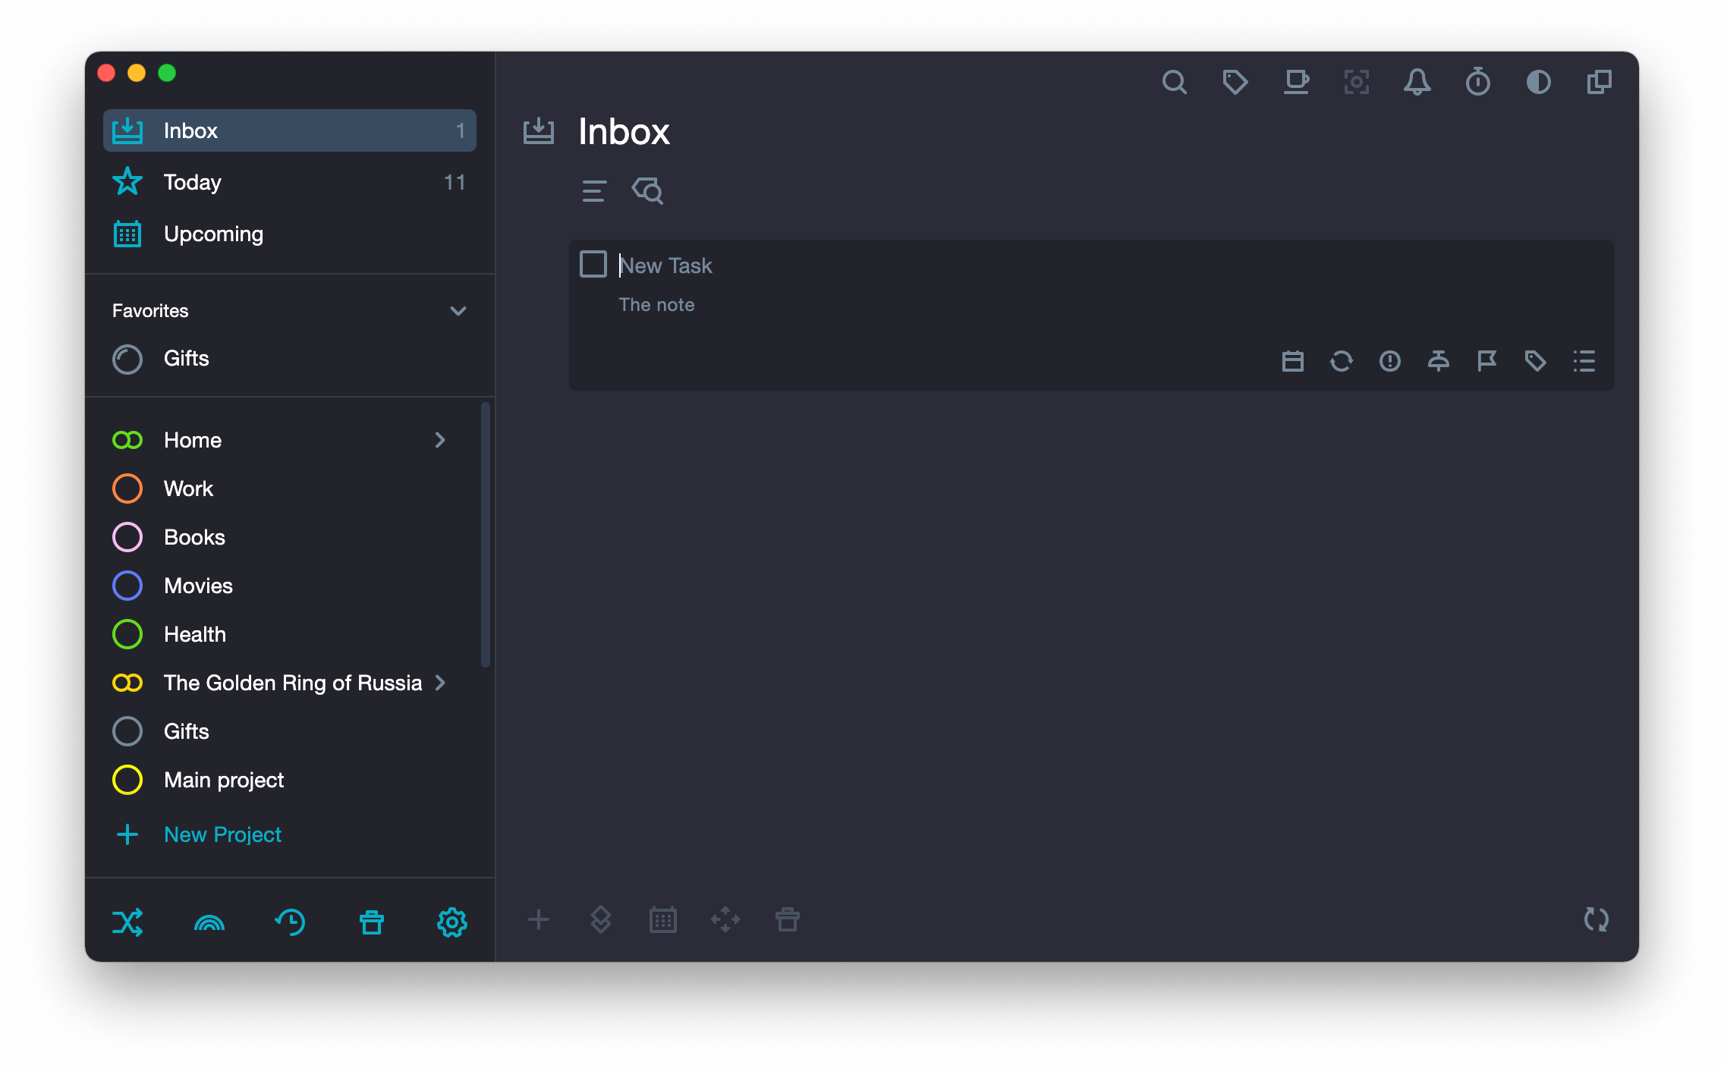
Task: Add checklist to the new task
Action: tap(1584, 361)
